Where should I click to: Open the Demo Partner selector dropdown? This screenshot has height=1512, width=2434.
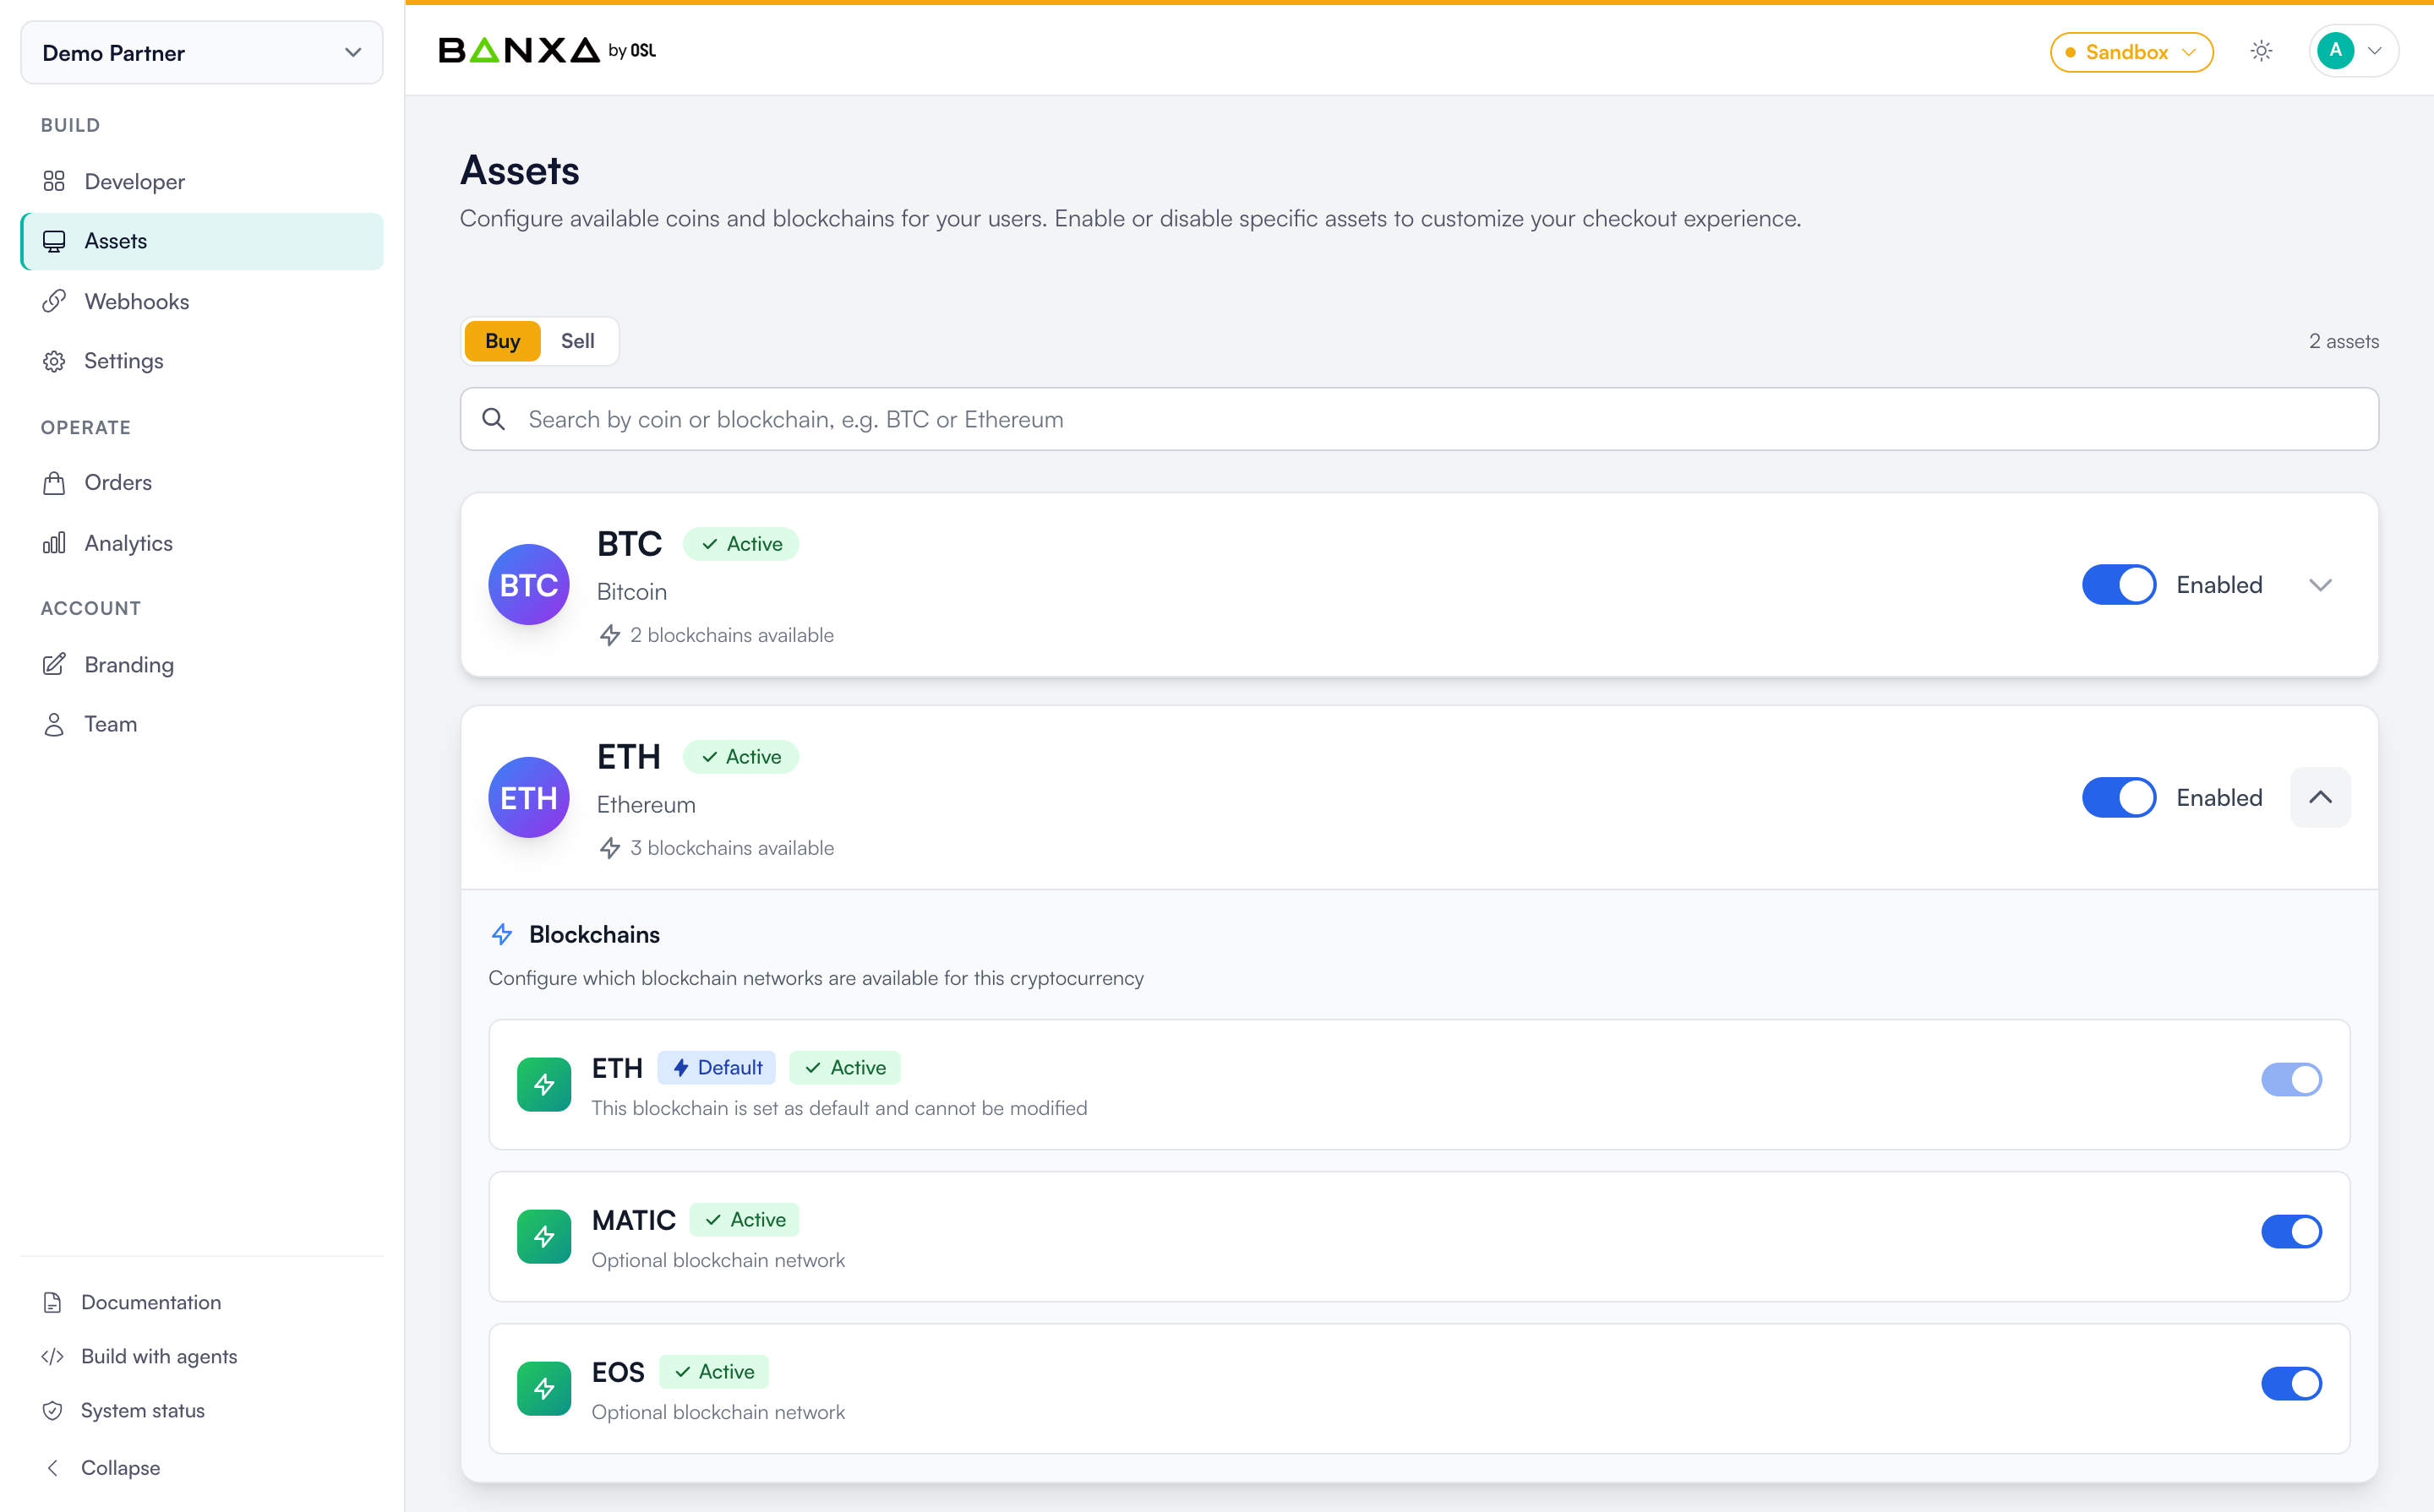202,53
